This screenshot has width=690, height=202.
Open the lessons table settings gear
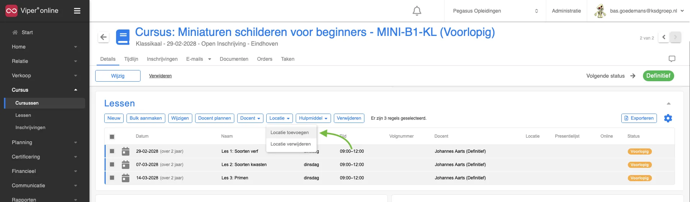[x=668, y=118]
